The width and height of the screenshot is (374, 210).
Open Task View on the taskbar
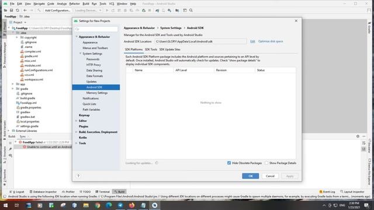[x=17, y=205]
